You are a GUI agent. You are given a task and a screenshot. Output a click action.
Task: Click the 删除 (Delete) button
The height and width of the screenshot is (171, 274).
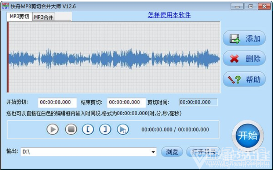click(244, 58)
